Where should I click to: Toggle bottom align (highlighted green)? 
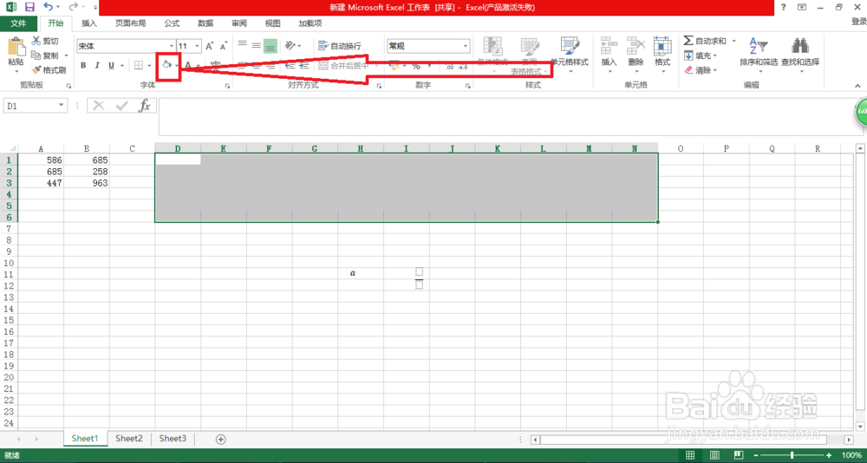point(271,45)
